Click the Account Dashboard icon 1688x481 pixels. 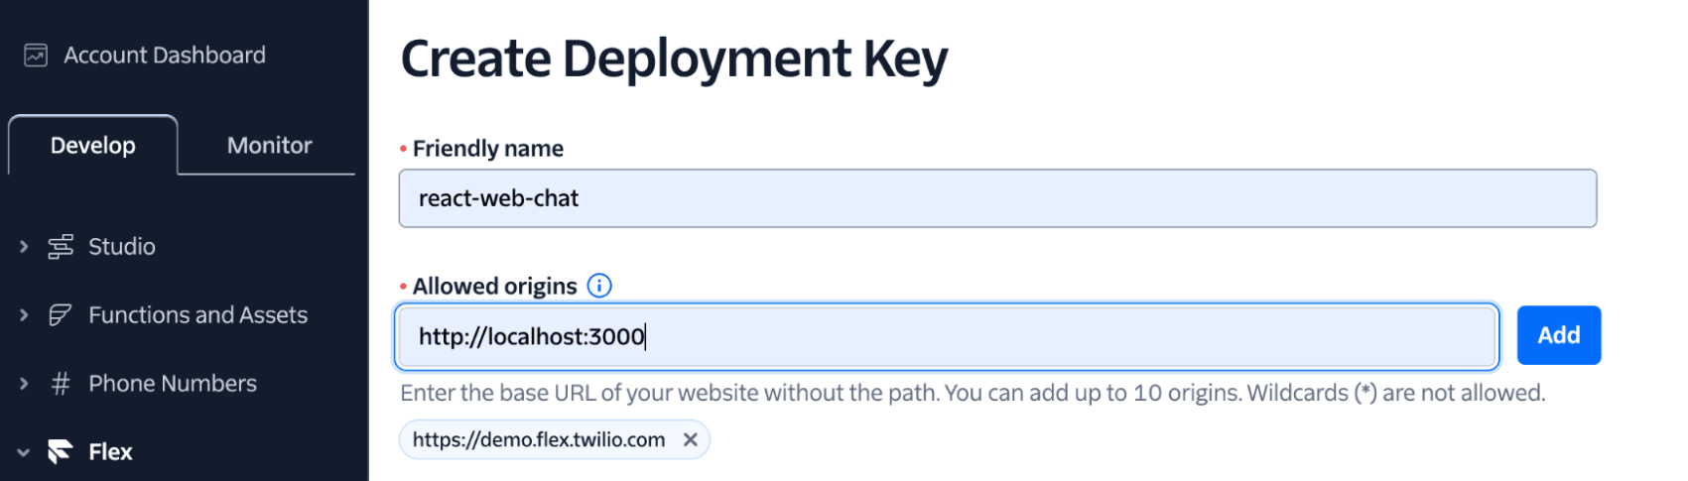36,56
